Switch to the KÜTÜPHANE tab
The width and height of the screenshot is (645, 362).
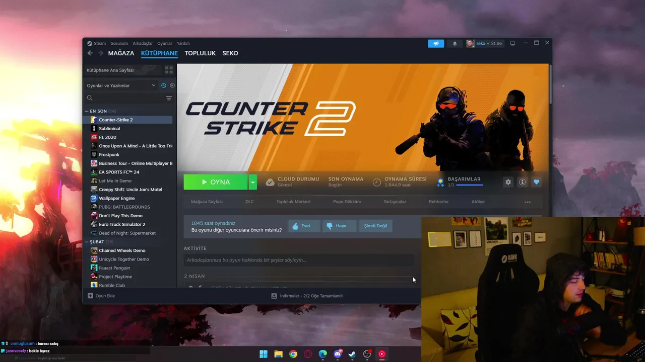159,53
